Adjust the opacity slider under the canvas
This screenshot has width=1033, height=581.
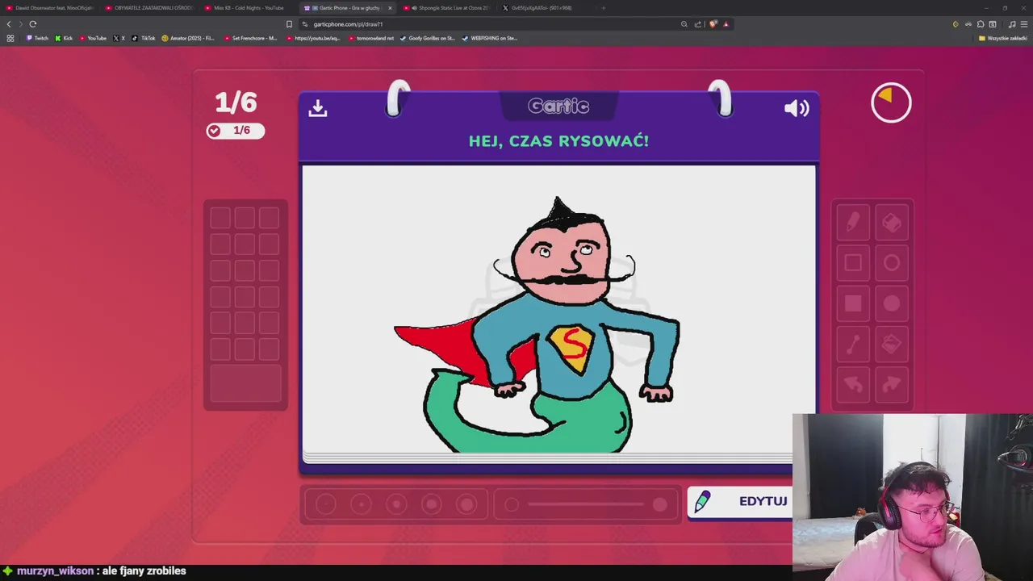tap(587, 505)
